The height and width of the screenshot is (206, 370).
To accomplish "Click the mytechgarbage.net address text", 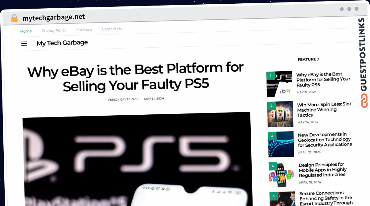I will tap(54, 17).
